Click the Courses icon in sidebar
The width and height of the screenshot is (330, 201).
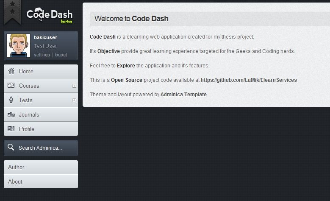(x=11, y=86)
